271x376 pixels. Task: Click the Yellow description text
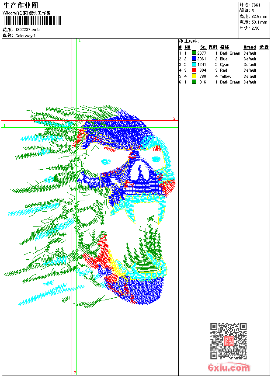pos(226,76)
